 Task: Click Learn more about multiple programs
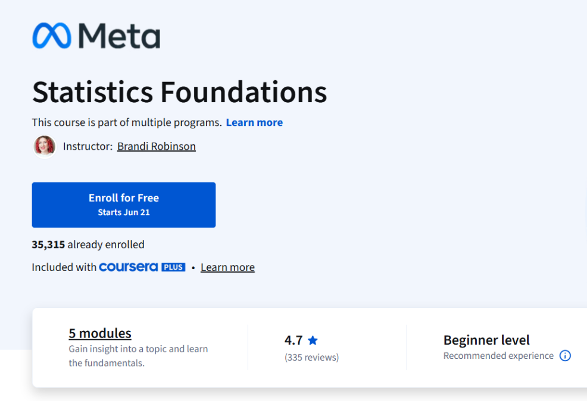point(254,122)
